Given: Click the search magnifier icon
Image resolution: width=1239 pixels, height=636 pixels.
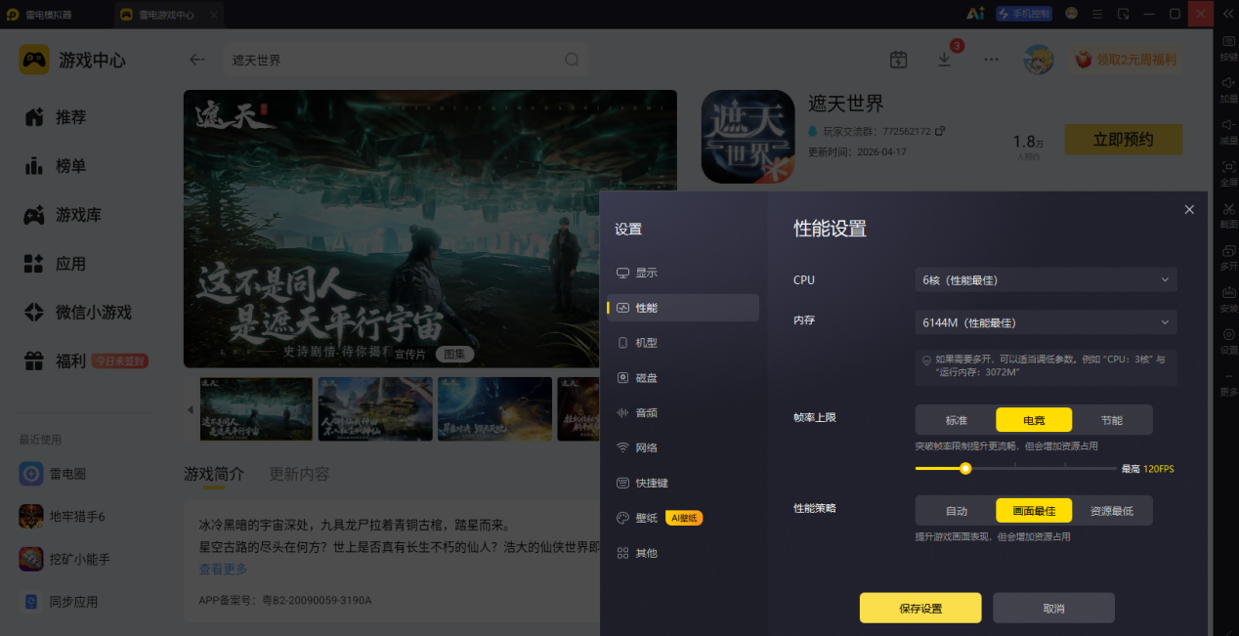Looking at the screenshot, I should (573, 60).
